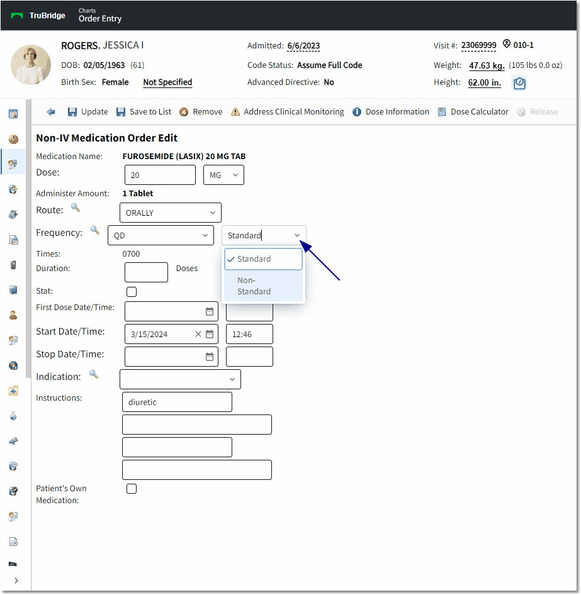Expand the sidebar with bottom chevron
The width and height of the screenshot is (581, 595).
(x=16, y=580)
